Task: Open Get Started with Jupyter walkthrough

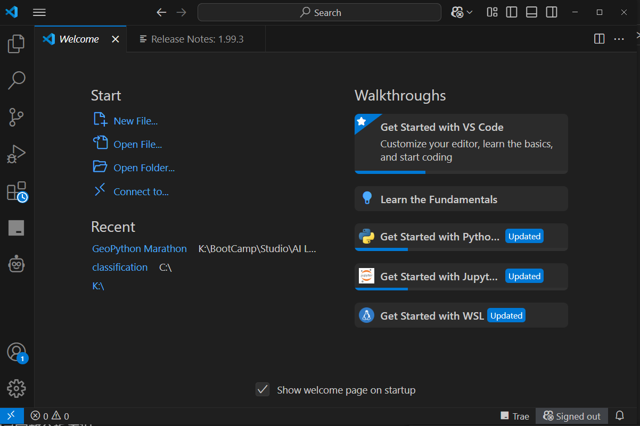Action: [461, 277]
